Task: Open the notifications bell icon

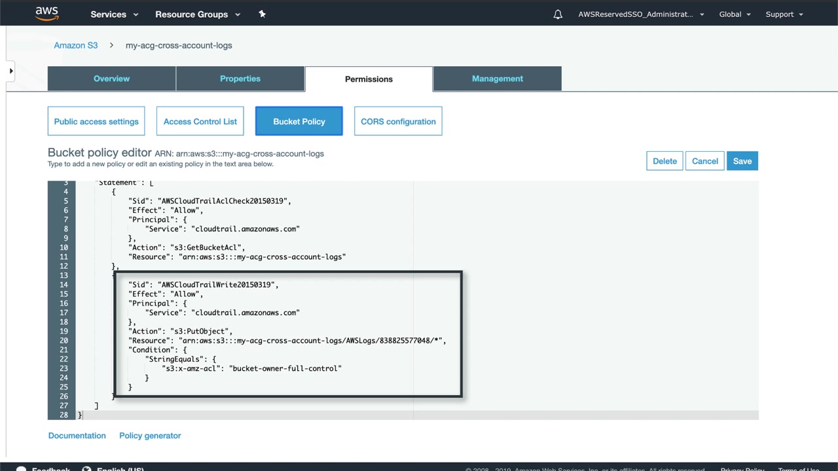Action: tap(558, 14)
